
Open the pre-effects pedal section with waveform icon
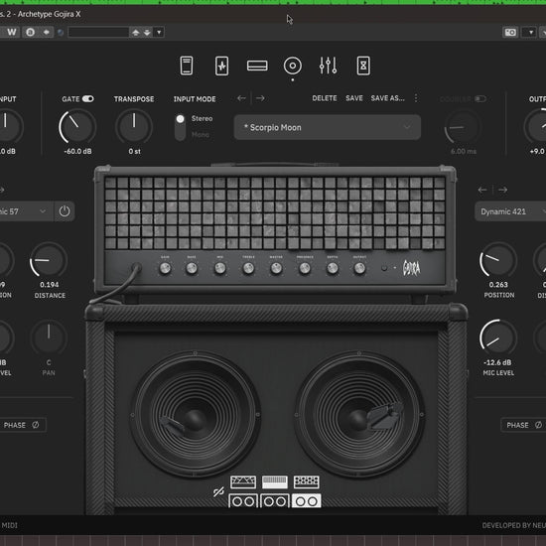pos(221,66)
